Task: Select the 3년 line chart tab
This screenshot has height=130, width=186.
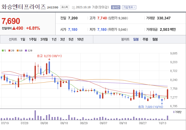Action: 62,39
